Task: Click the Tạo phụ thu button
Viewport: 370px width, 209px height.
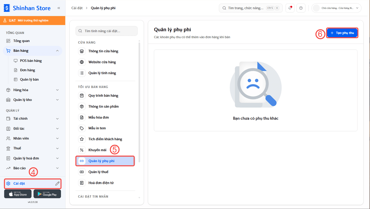Action: coord(342,33)
